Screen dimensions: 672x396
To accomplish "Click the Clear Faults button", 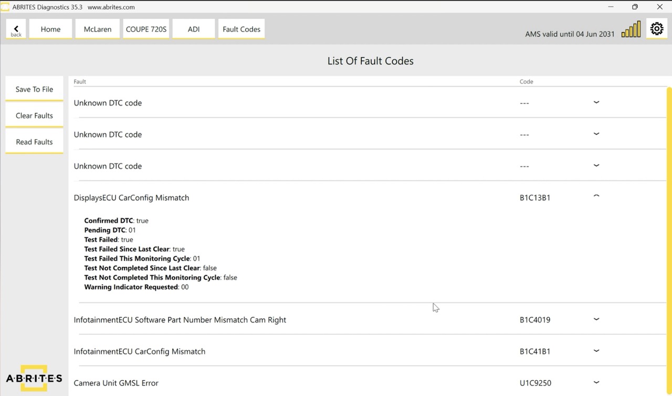I will (x=34, y=116).
